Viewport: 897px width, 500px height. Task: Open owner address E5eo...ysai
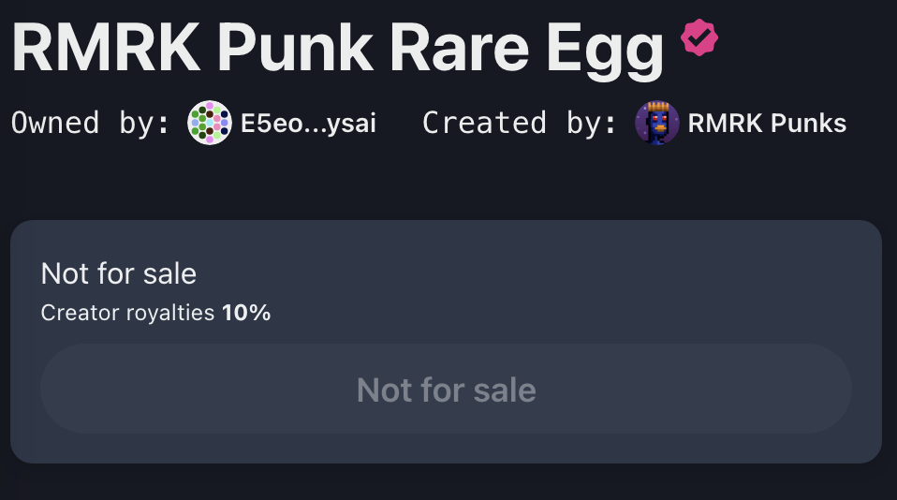[x=308, y=124]
